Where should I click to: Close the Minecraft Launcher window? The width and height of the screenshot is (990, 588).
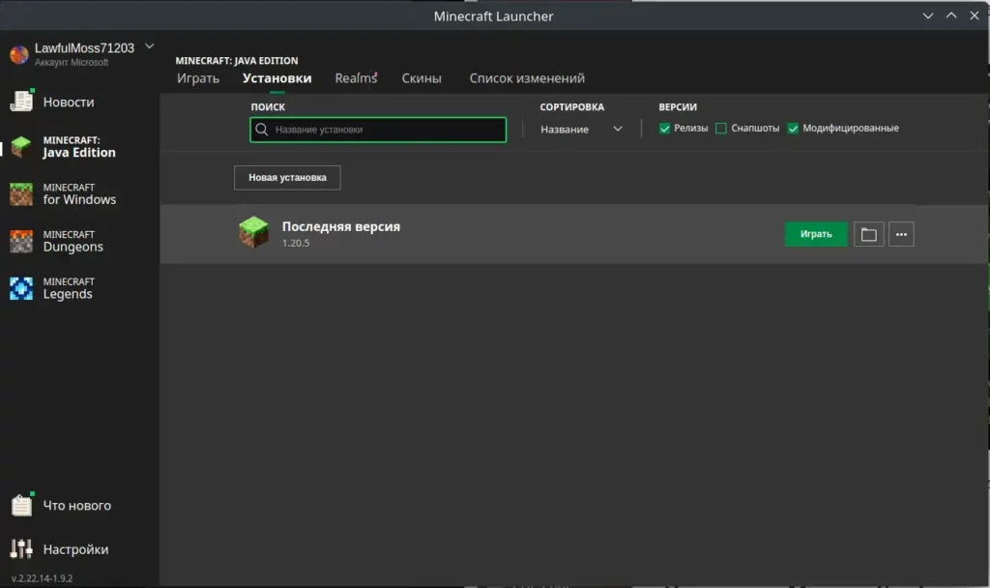click(975, 15)
